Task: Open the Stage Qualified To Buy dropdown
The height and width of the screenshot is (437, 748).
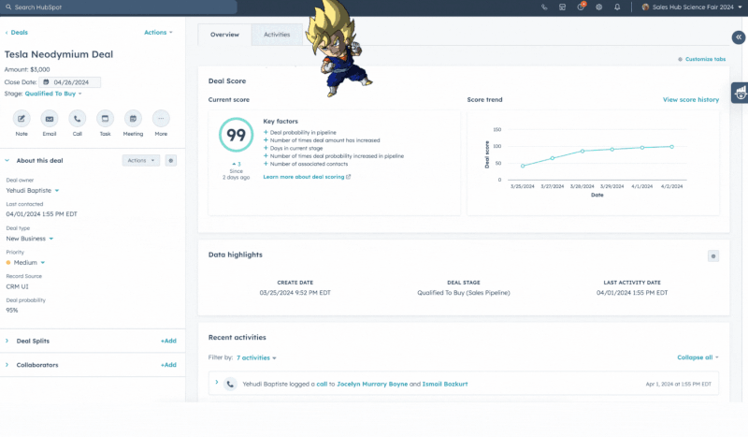Action: pos(53,94)
